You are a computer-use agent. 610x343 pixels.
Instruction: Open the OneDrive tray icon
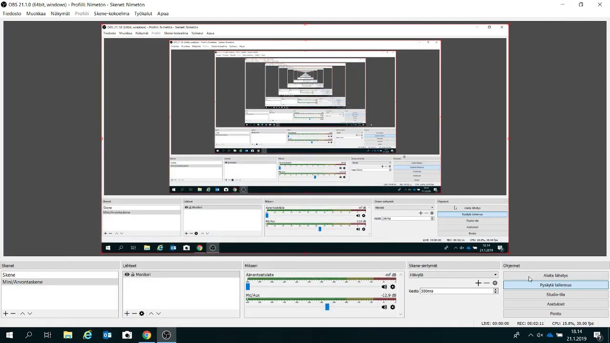point(550,335)
